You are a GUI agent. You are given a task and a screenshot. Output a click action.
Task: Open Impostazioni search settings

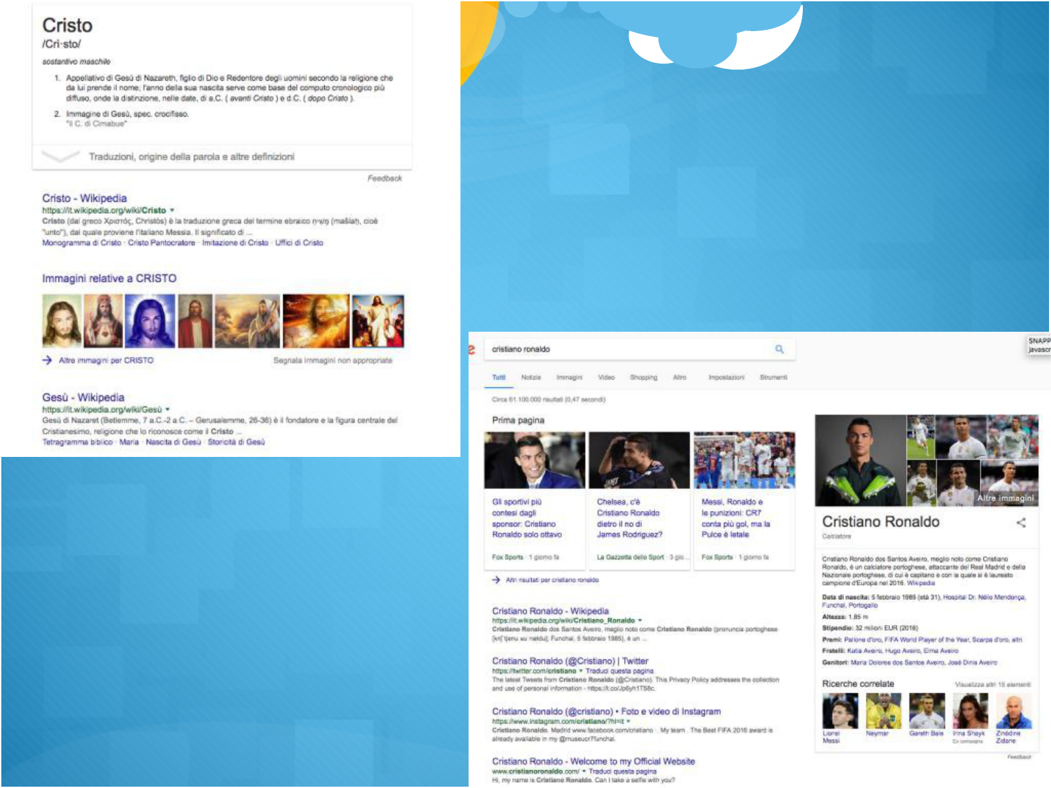726,377
